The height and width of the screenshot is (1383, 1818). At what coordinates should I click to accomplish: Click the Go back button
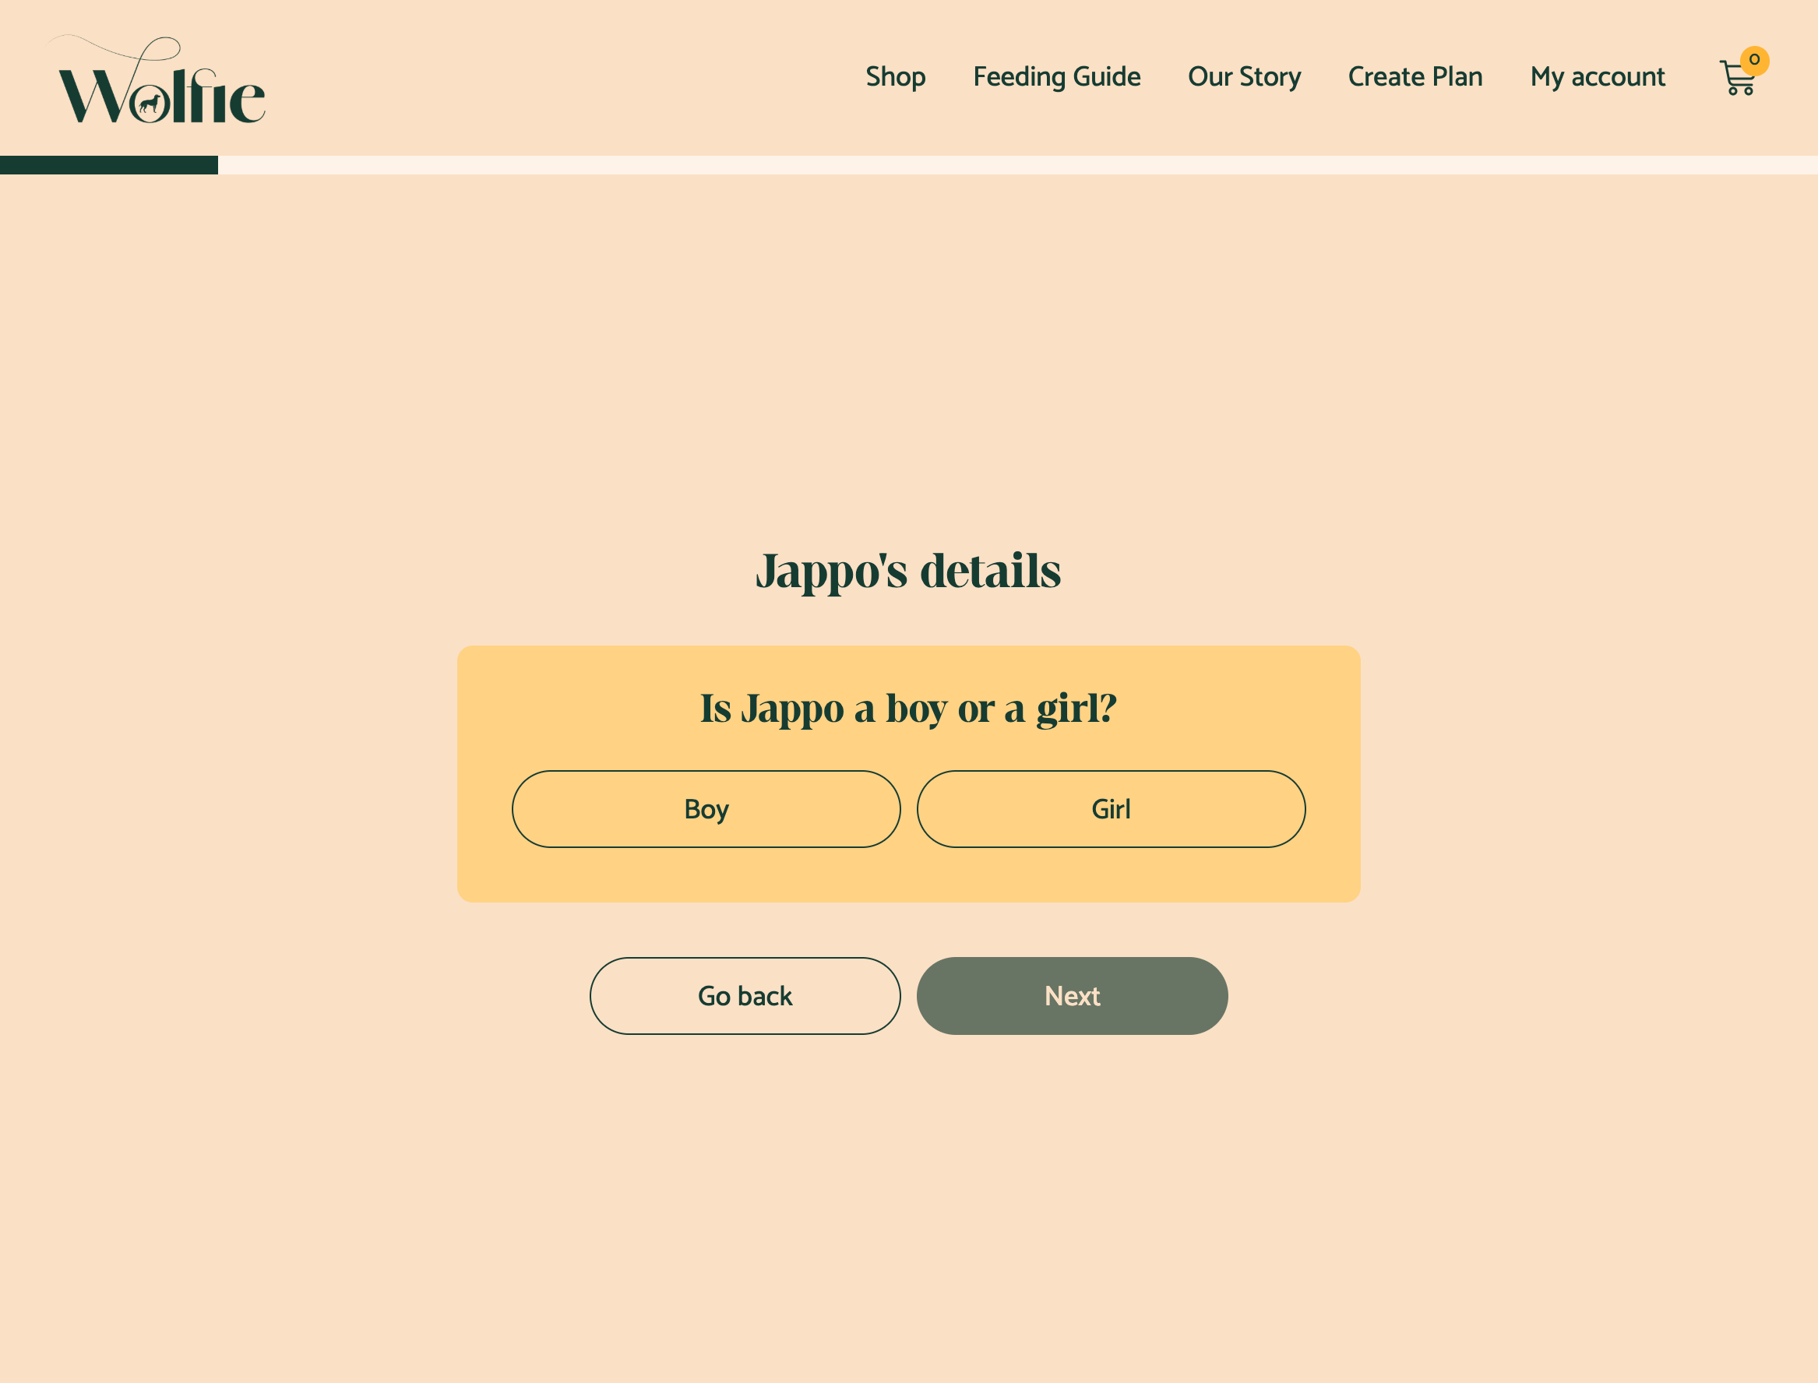[745, 995]
